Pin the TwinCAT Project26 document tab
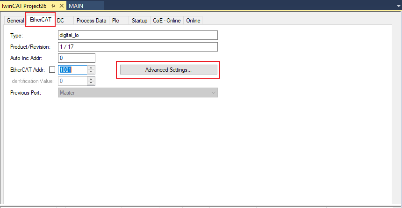The image size is (402, 208). coord(53,5)
